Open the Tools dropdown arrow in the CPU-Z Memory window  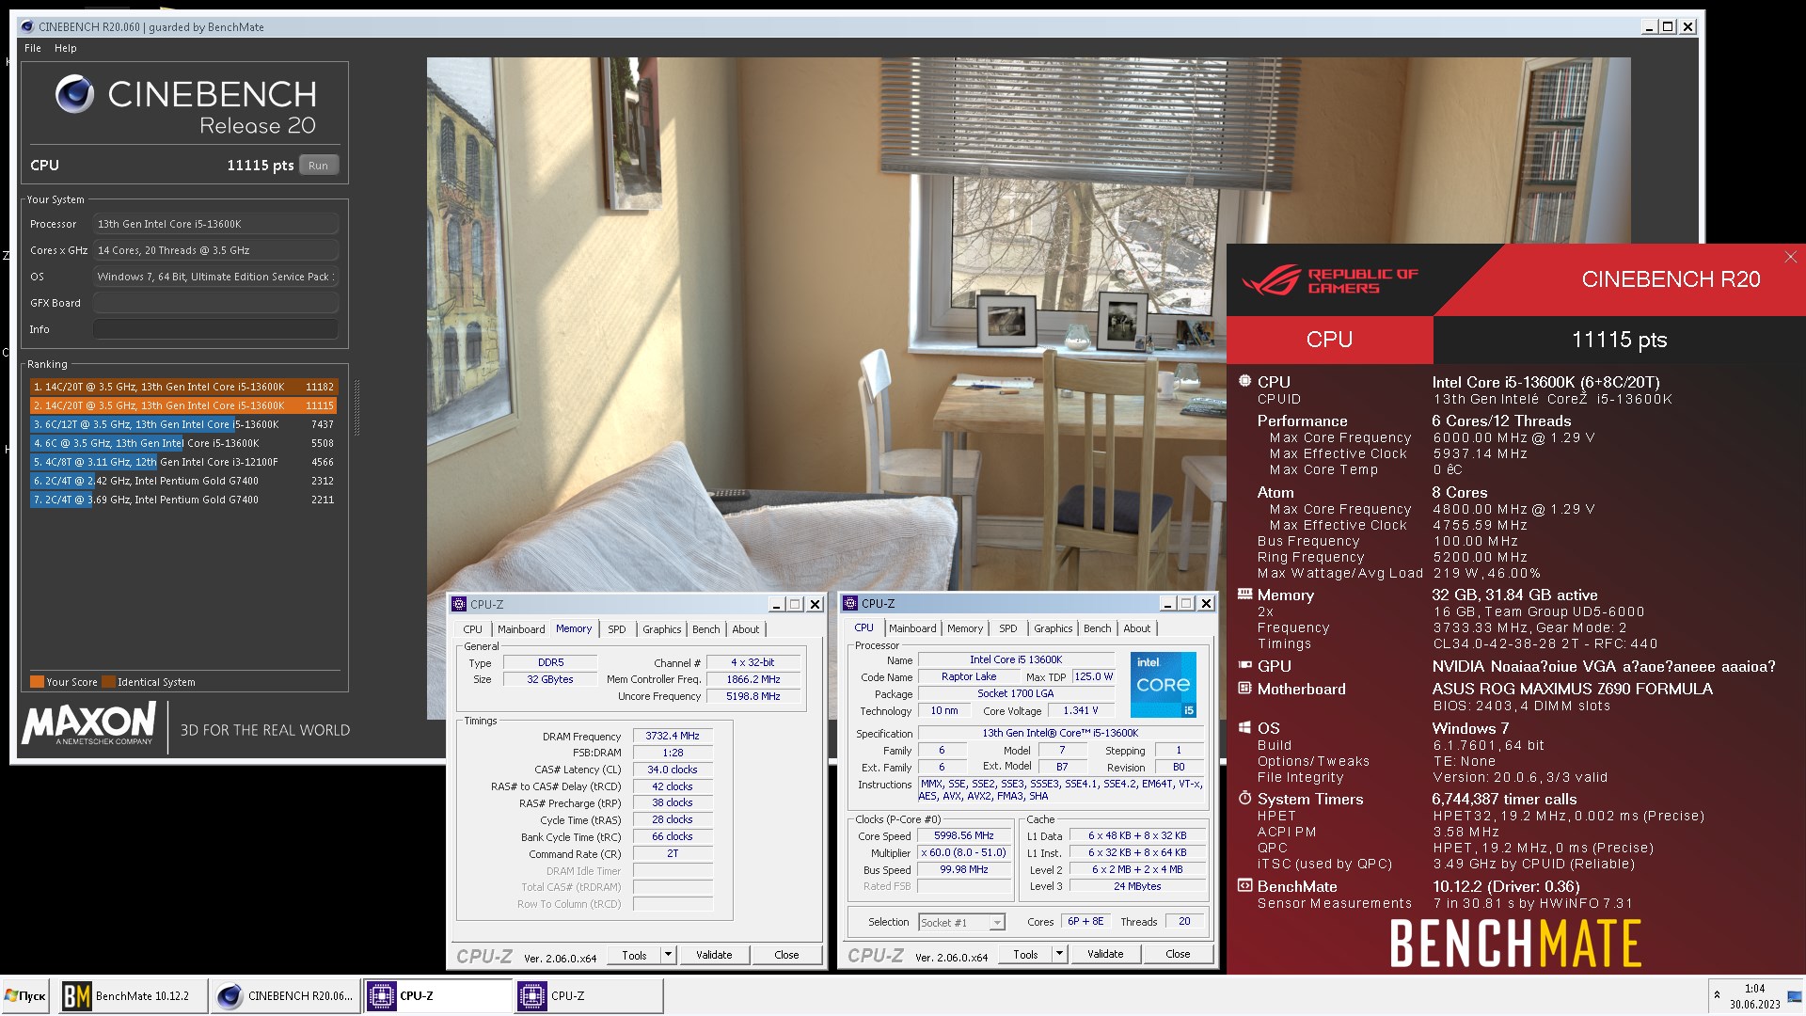[668, 955]
